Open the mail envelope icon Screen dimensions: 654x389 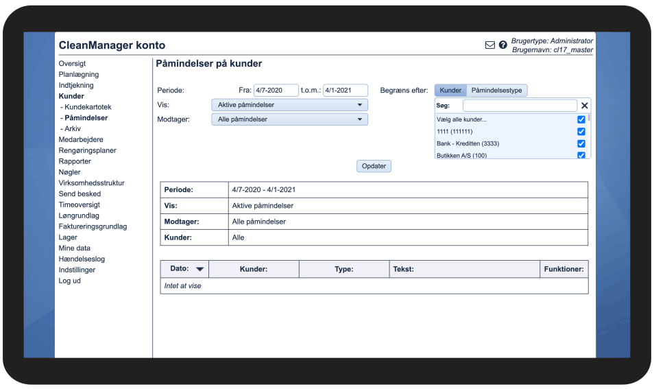[x=490, y=45]
